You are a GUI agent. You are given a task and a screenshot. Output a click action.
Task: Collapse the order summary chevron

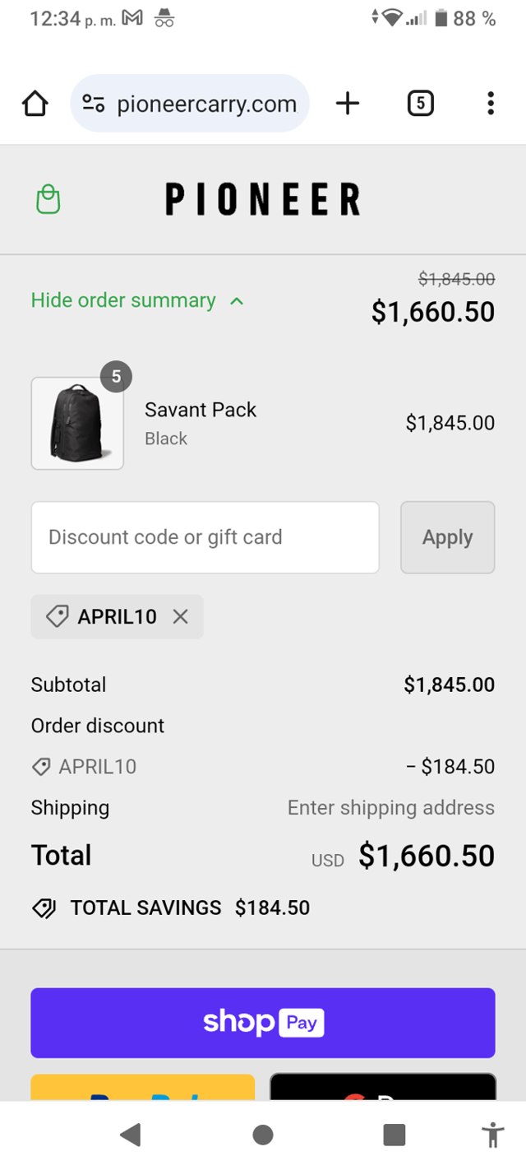237,301
